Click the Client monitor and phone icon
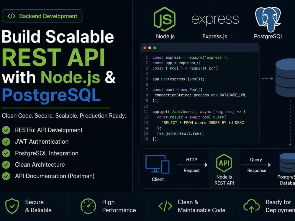295x221 pixels. (x=158, y=164)
